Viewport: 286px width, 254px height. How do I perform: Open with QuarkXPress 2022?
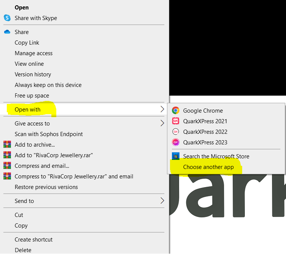point(226,132)
